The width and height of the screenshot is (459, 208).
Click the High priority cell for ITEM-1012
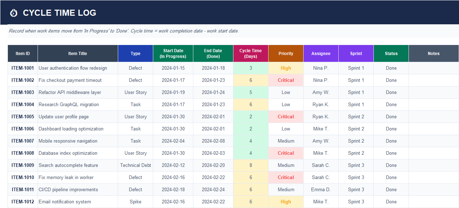click(x=285, y=202)
